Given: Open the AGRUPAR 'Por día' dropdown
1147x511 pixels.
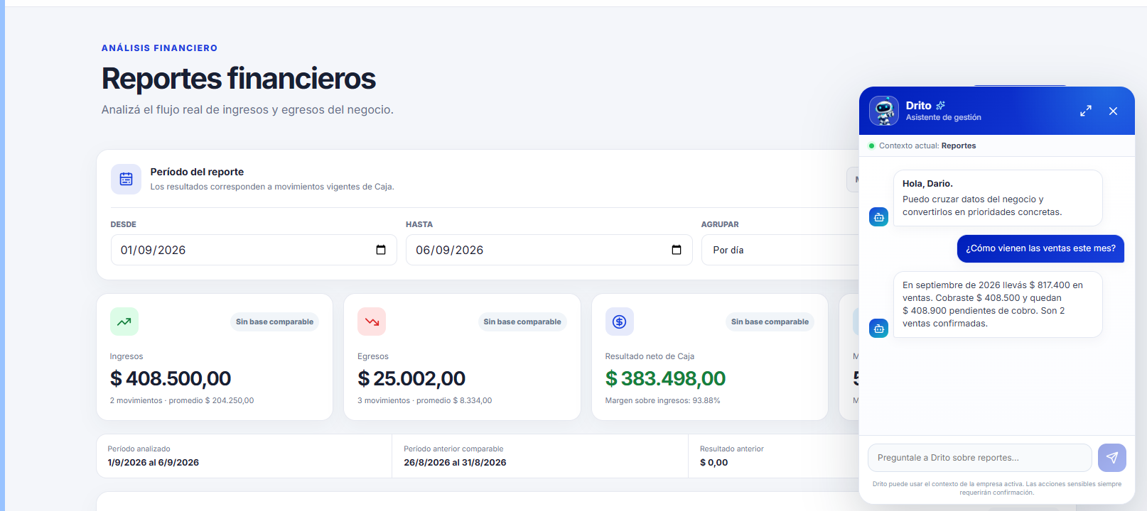Looking at the screenshot, I should click(x=780, y=250).
